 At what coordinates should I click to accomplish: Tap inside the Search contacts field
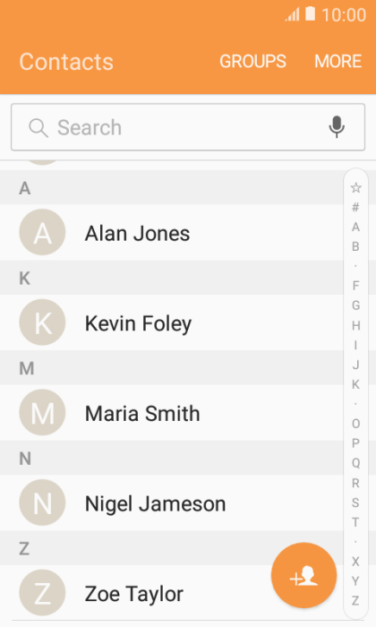pos(188,127)
